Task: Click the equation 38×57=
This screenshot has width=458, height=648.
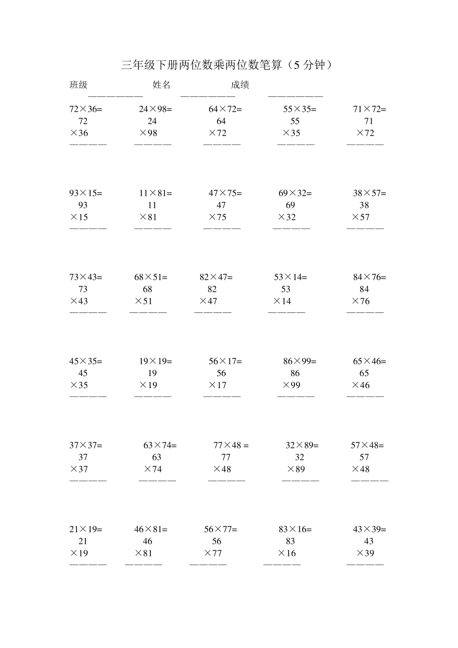Action: click(369, 193)
